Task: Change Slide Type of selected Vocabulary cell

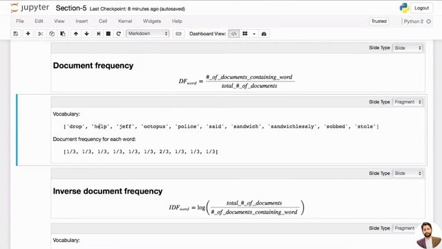Action: coord(408,102)
